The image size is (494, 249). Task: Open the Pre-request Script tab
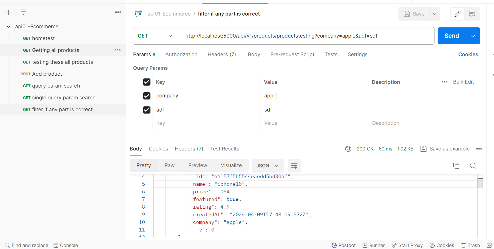[292, 54]
